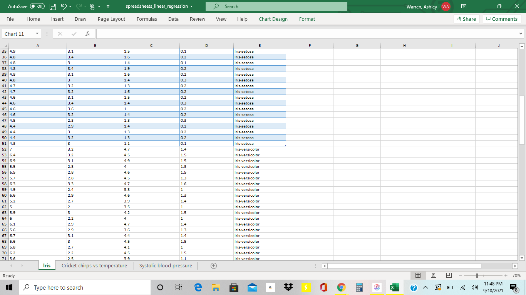Click the volume speaker tray icon
The height and width of the screenshot is (295, 526).
click(474, 287)
